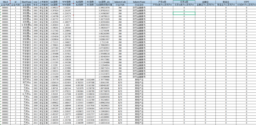Select the 制造业 header cell
Image resolution: width=256 pixels, height=125 pixels.
click(226, 2)
